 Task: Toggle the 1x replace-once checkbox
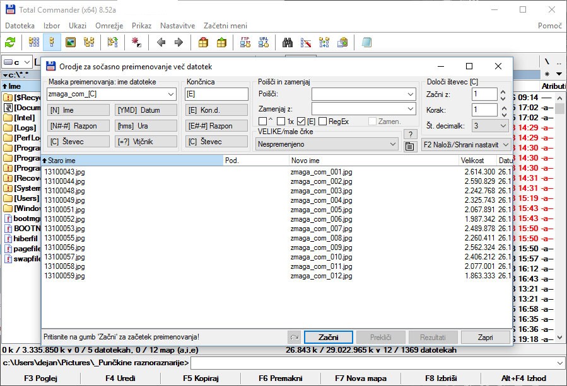point(281,122)
